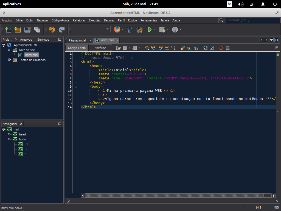The height and width of the screenshot is (211, 281).
Task: Click the New File toolbar icon
Action: point(8,29)
